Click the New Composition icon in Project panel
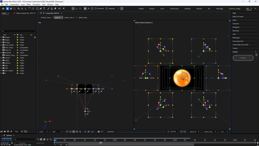Screen dimensions: 259x146 pos(8,131)
